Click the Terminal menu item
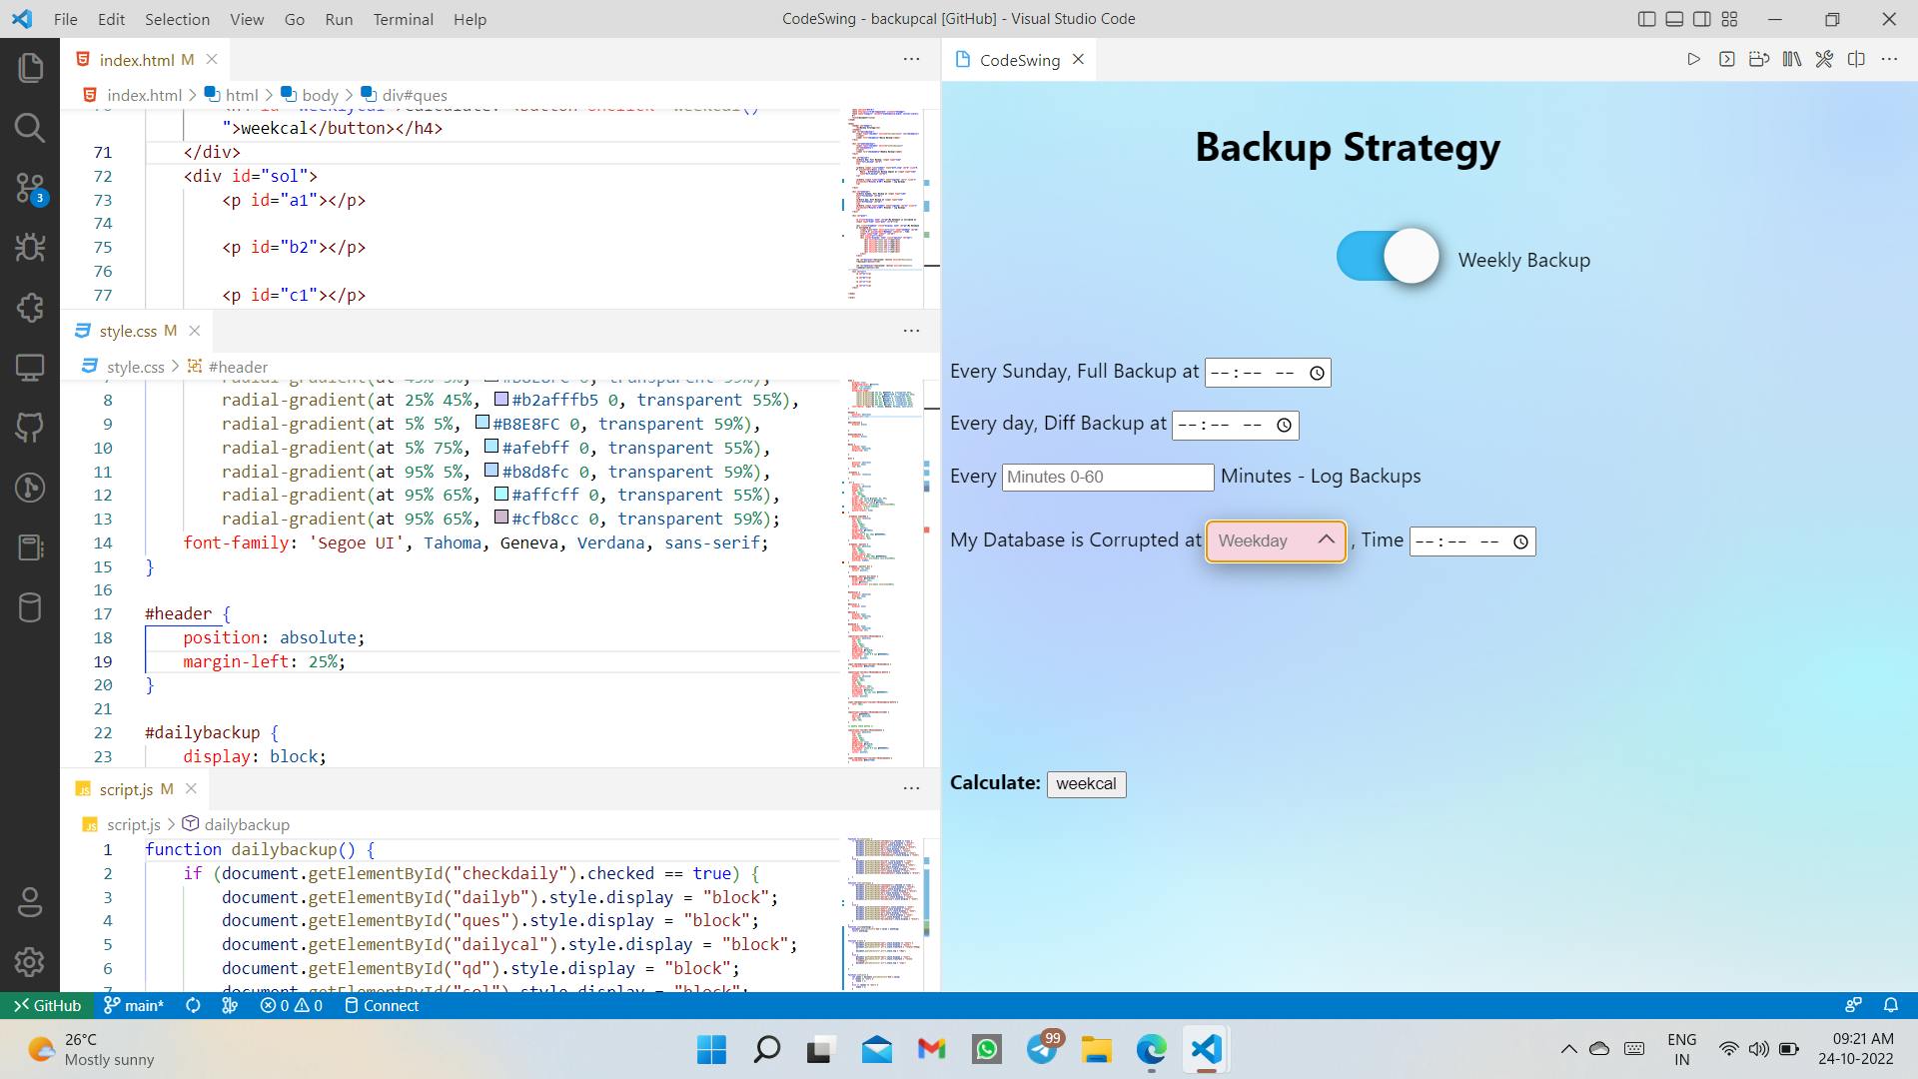 [x=404, y=18]
